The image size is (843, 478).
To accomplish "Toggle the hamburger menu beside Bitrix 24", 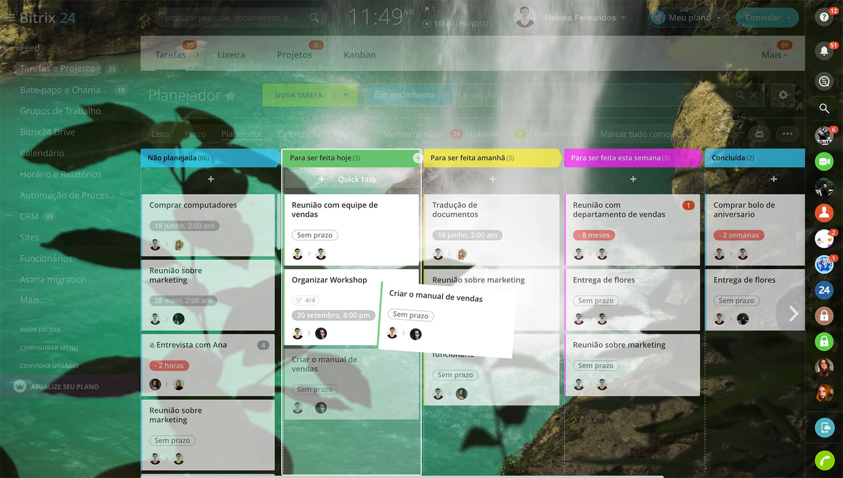I will (10, 18).
